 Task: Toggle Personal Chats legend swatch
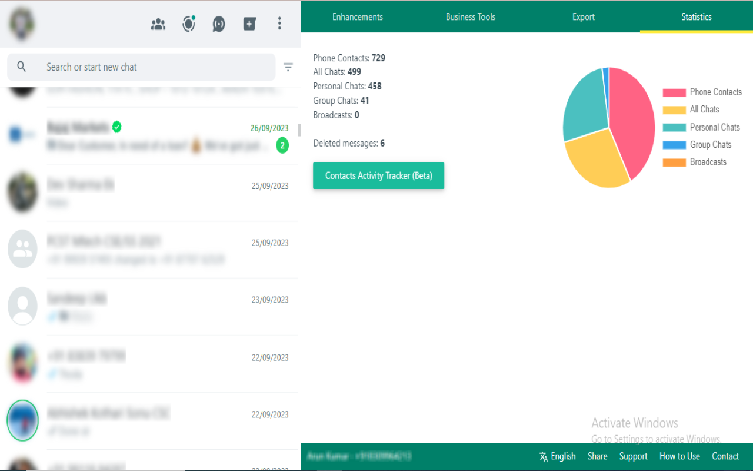click(674, 127)
